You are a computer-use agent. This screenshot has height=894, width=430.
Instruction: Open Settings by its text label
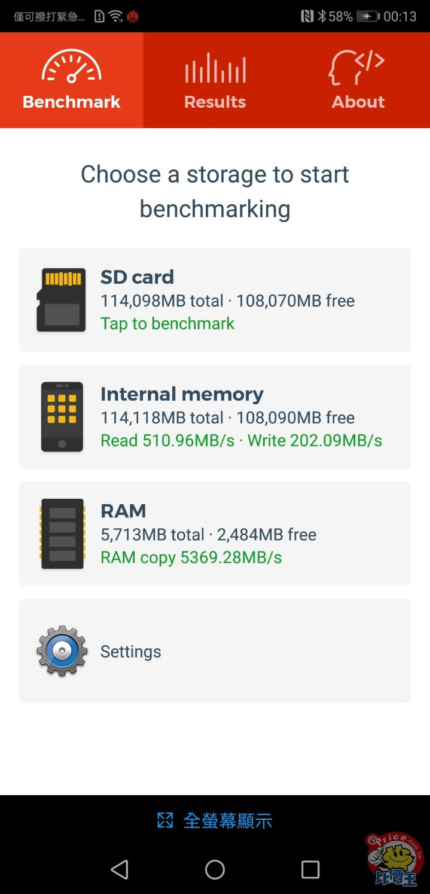click(x=130, y=651)
